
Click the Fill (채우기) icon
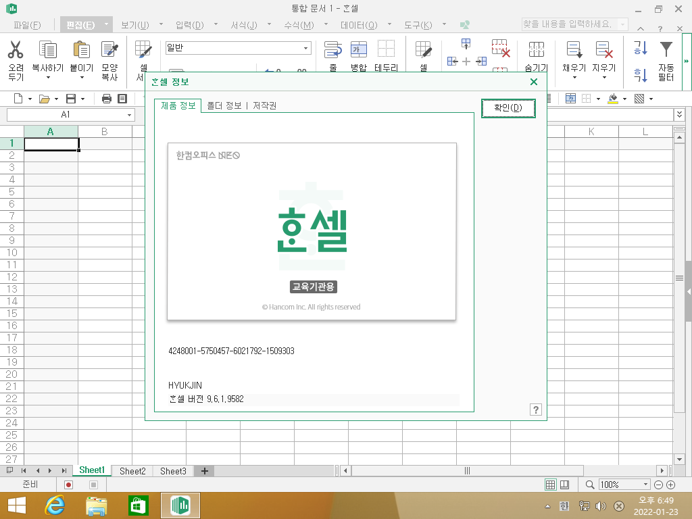coord(574,49)
